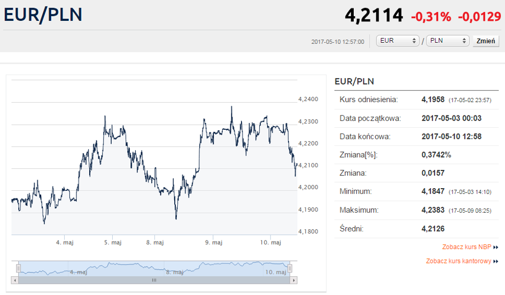505x295 pixels.
Task: Click the Minimum date (17-05-03 14:10)
Action: (470, 192)
